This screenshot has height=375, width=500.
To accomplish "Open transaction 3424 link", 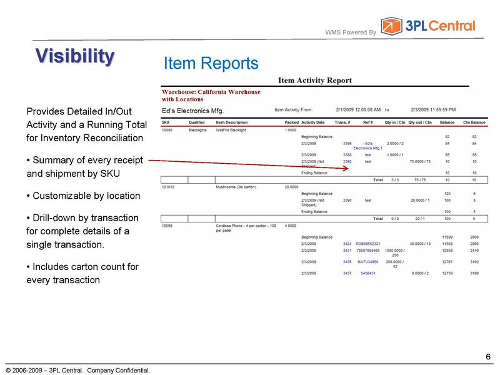I will pos(347,244).
